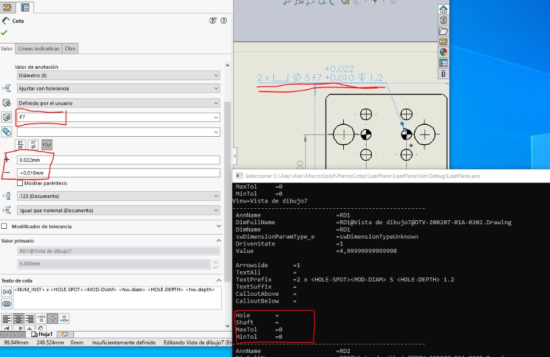
Task: Select the stacked without line H7 g6 display
Action: point(33,144)
